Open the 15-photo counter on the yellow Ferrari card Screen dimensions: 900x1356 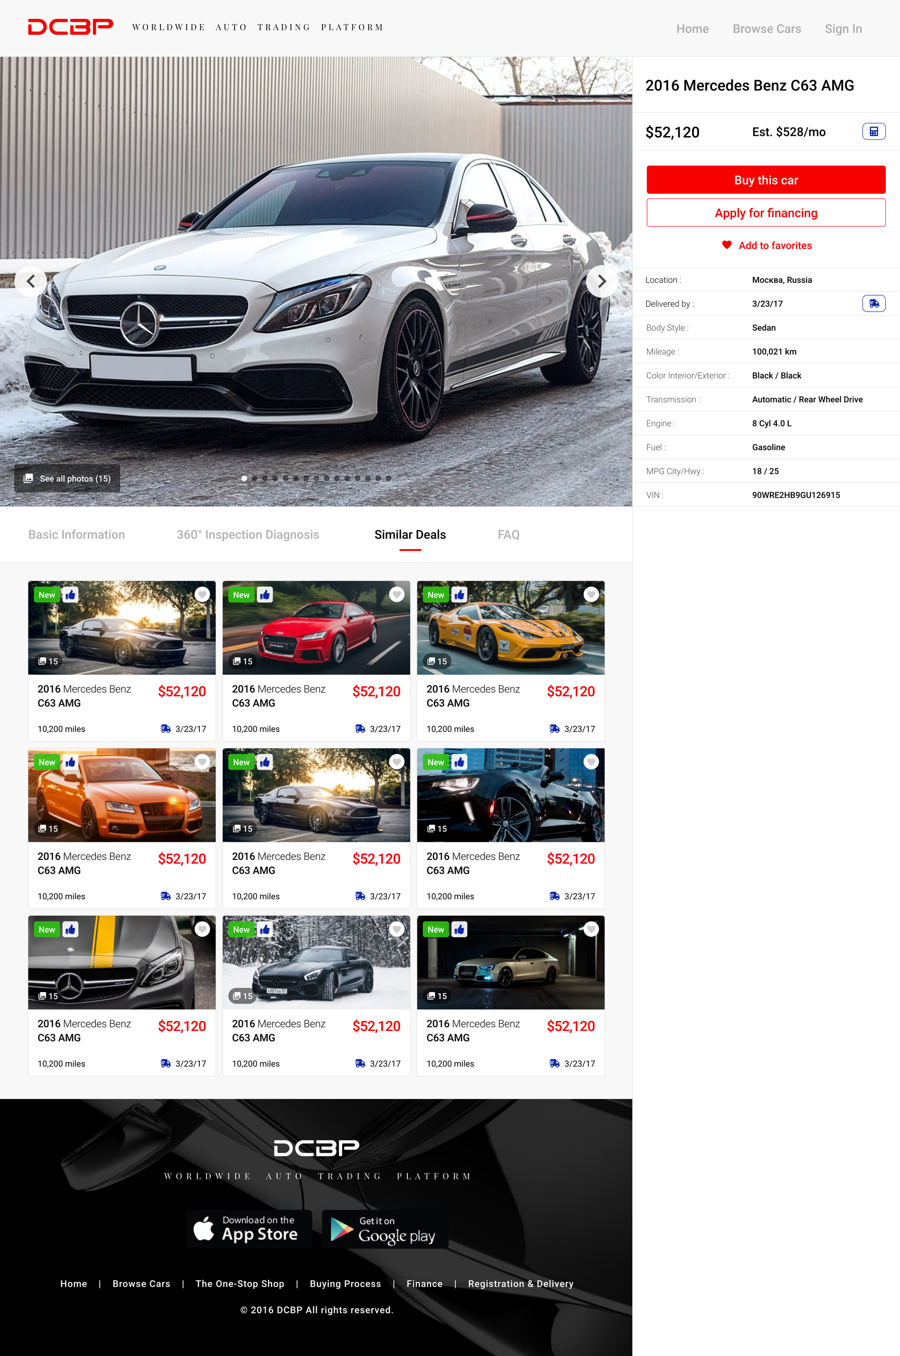437,661
